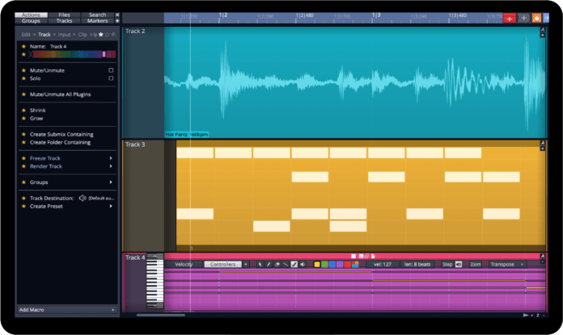This screenshot has width=563, height=335.
Task: Click the orange knob icon at top right
Action: [536, 17]
